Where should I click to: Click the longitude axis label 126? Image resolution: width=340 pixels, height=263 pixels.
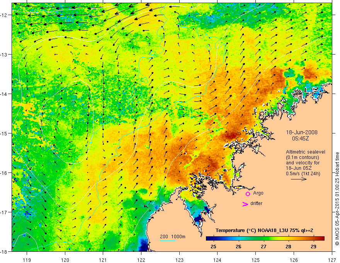(294, 260)
